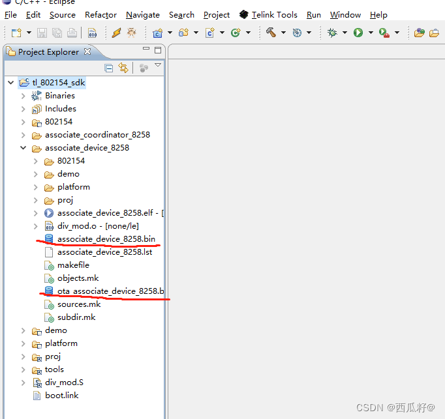Screen dimensions: 445x419
Task: Click the Collapse All icon in Project Explorer
Action: pyautogui.click(x=108, y=68)
